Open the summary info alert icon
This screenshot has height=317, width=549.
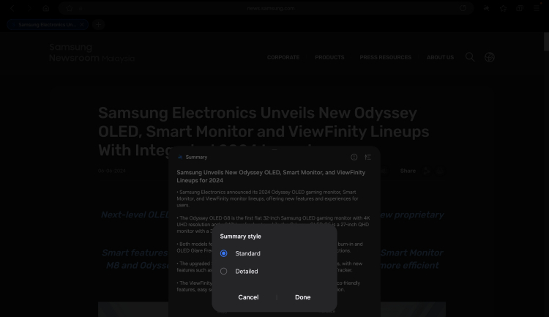coord(354,157)
